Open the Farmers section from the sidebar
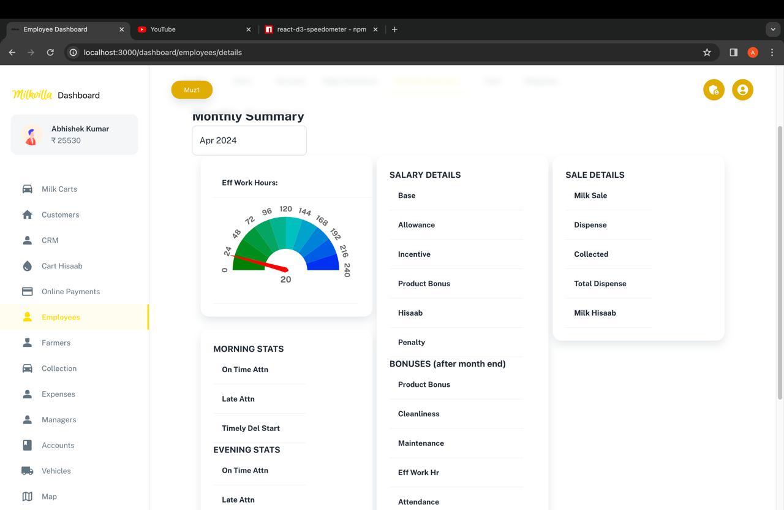The image size is (784, 510). pyautogui.click(x=27, y=343)
